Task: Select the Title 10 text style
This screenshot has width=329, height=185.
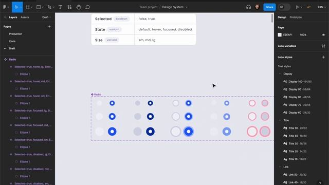Action: pyautogui.click(x=295, y=159)
